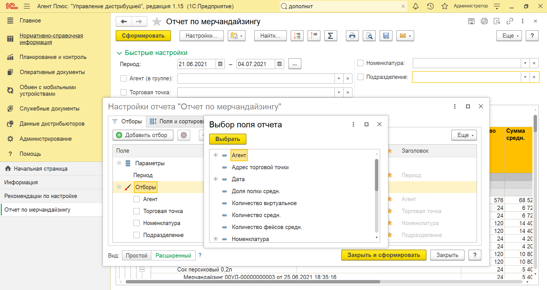Open Оперативные документы section
This screenshot has width=547, height=290.
52,72
